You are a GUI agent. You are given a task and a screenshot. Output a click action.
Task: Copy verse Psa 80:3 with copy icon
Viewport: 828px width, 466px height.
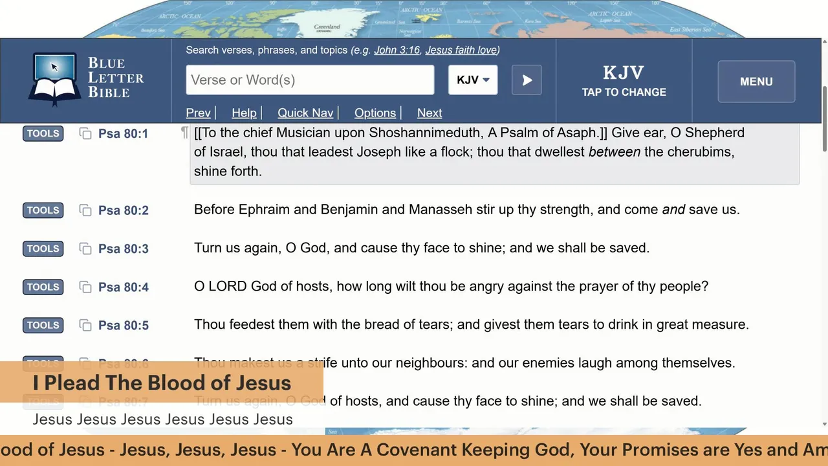[x=85, y=249]
